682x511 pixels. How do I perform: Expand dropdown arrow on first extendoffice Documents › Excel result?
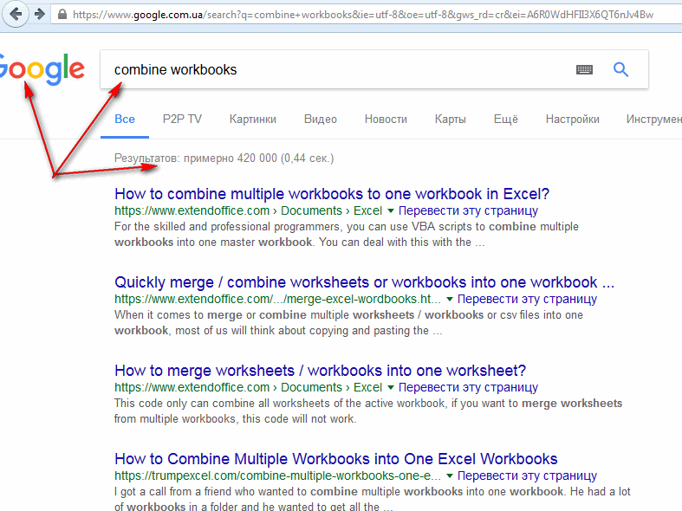(x=391, y=210)
